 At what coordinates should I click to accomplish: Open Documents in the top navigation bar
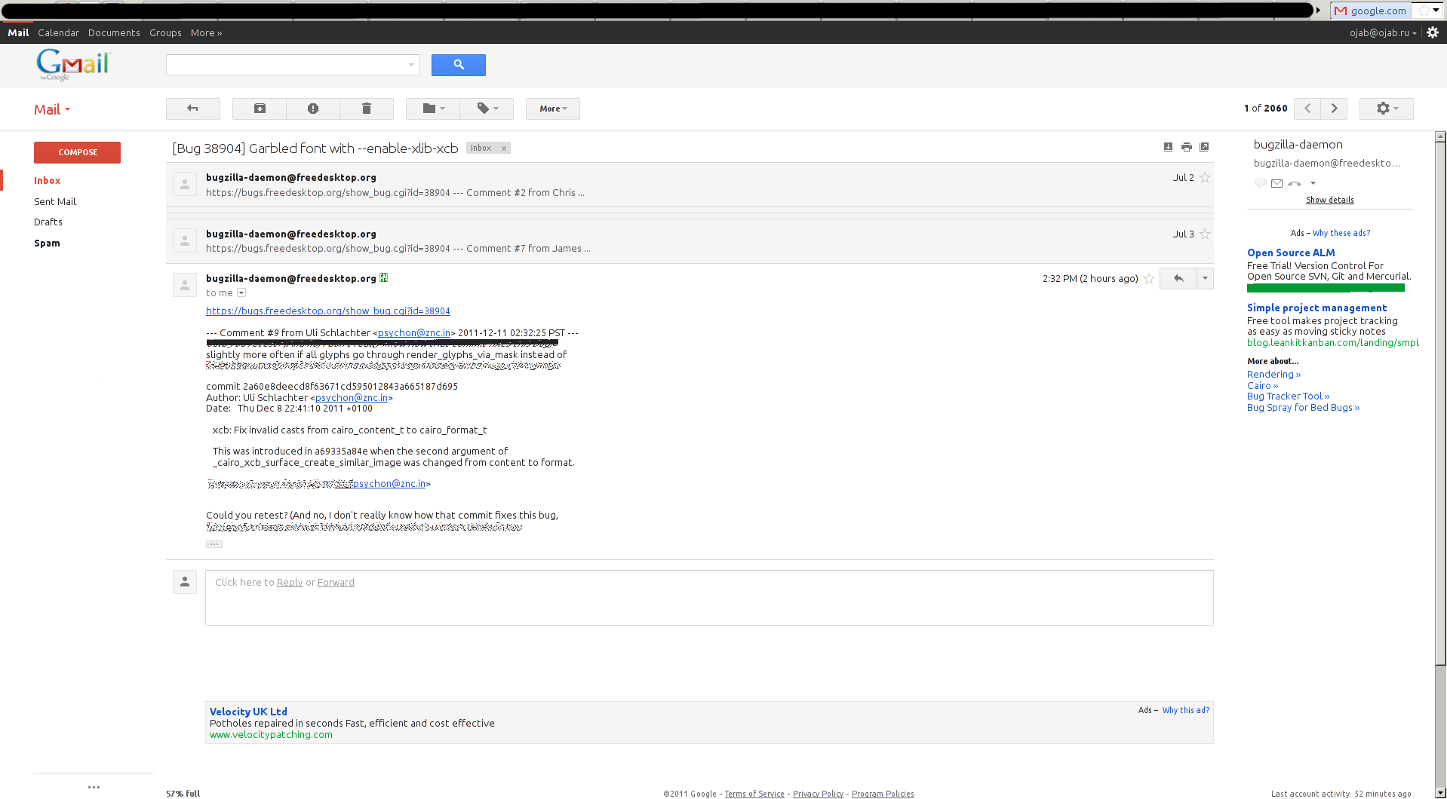point(114,32)
